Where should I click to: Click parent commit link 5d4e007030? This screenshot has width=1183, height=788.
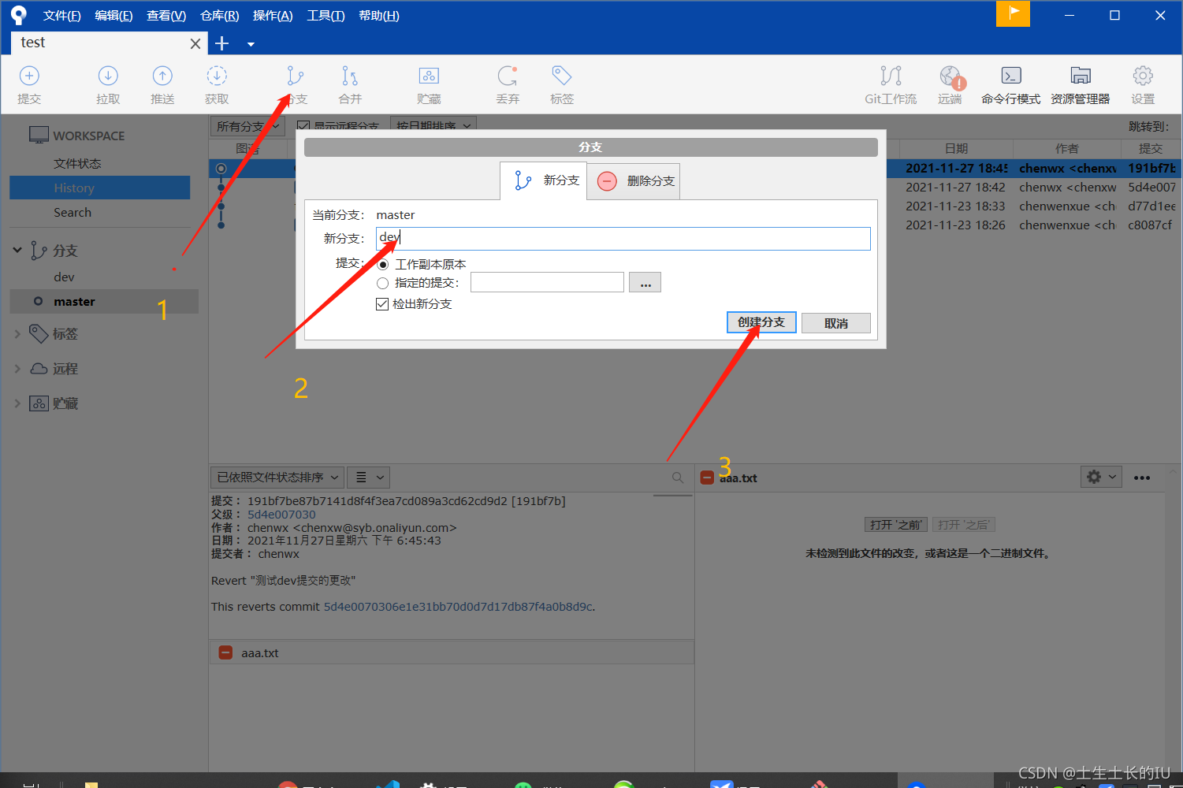tap(281, 515)
